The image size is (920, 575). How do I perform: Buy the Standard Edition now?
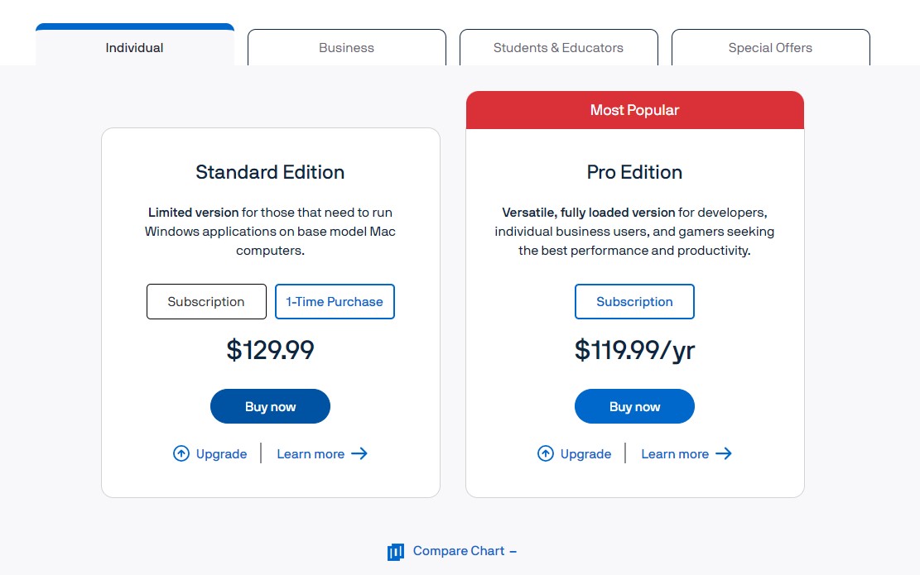[270, 406]
